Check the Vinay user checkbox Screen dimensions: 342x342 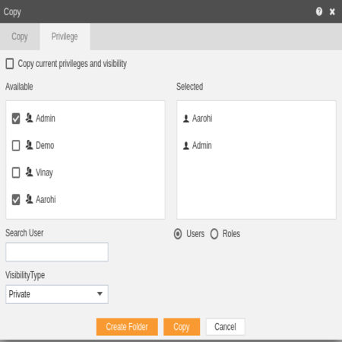click(x=16, y=173)
